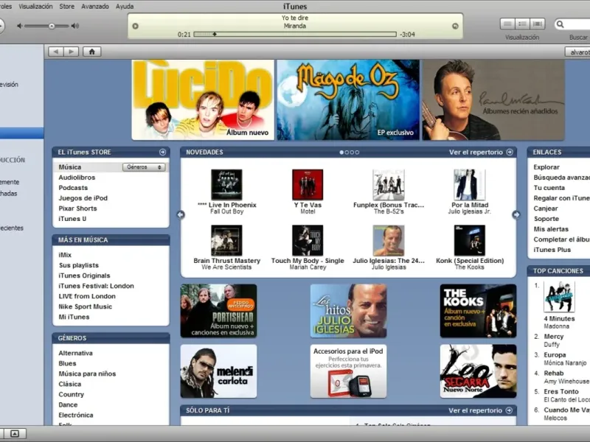Open the Paul McCartney albums banner
The image size is (590, 442).
pyautogui.click(x=493, y=100)
